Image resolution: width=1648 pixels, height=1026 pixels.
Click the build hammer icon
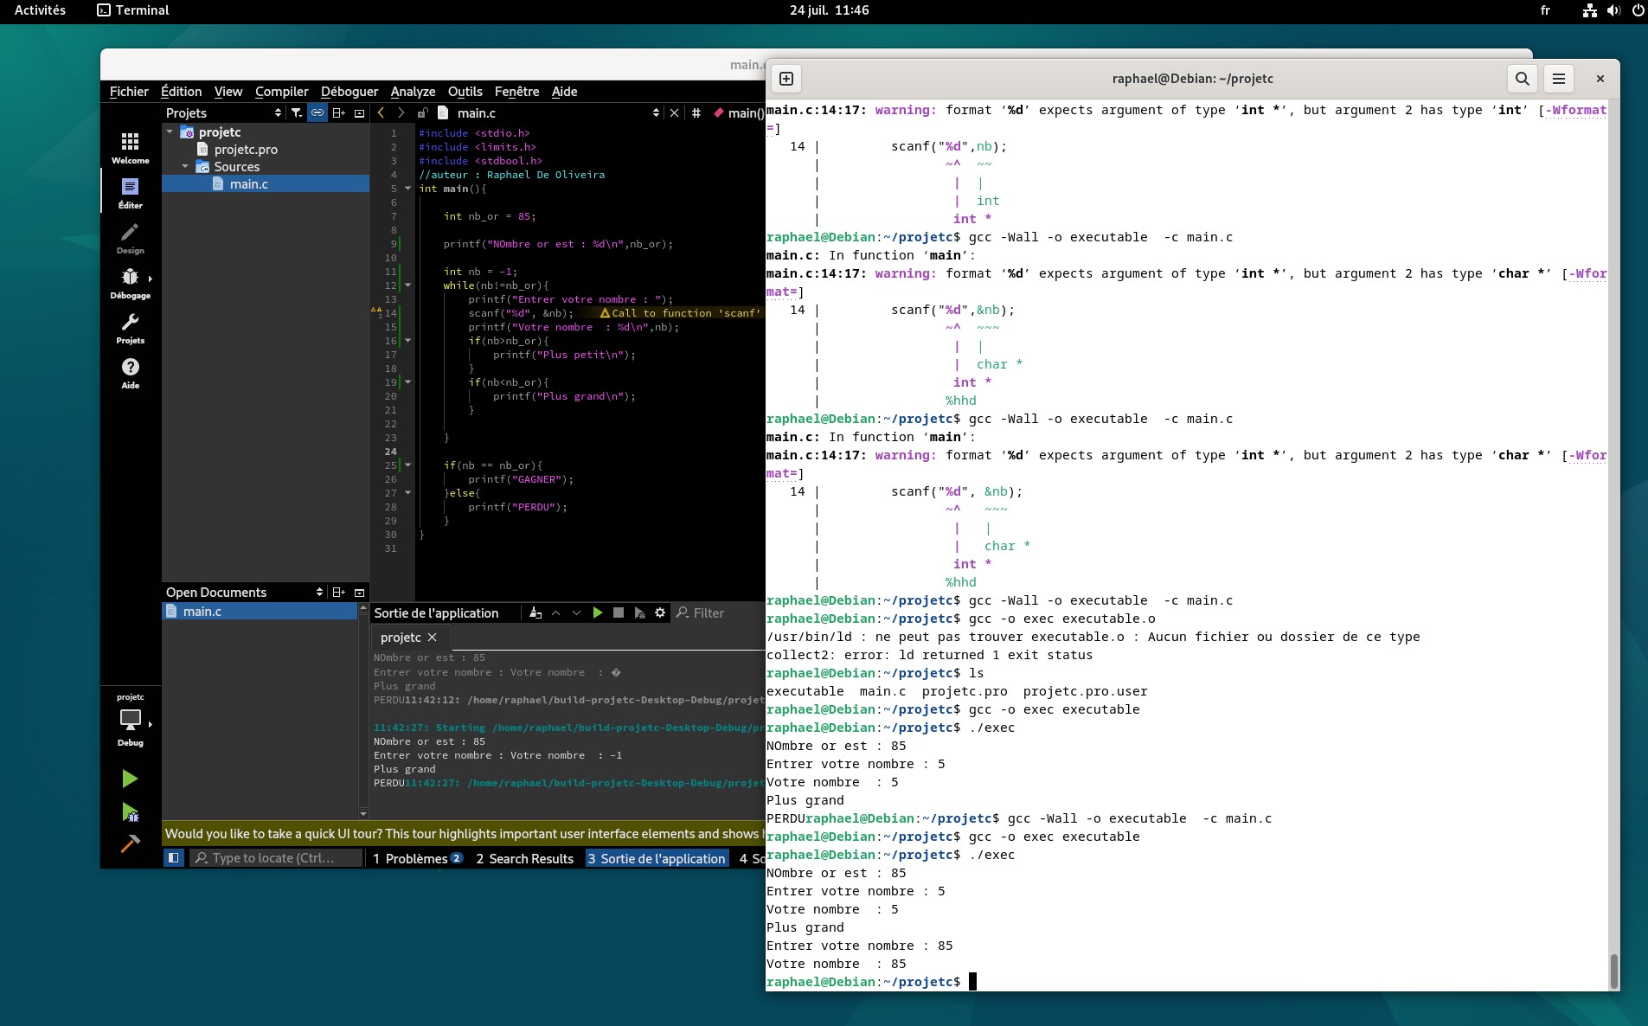coord(130,843)
